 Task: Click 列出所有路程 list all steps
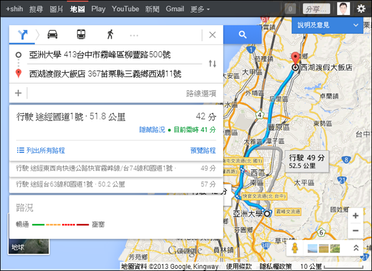[41, 150]
